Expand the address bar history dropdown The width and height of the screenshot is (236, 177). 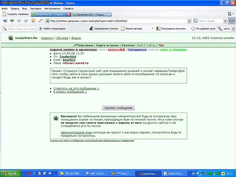point(189,21)
